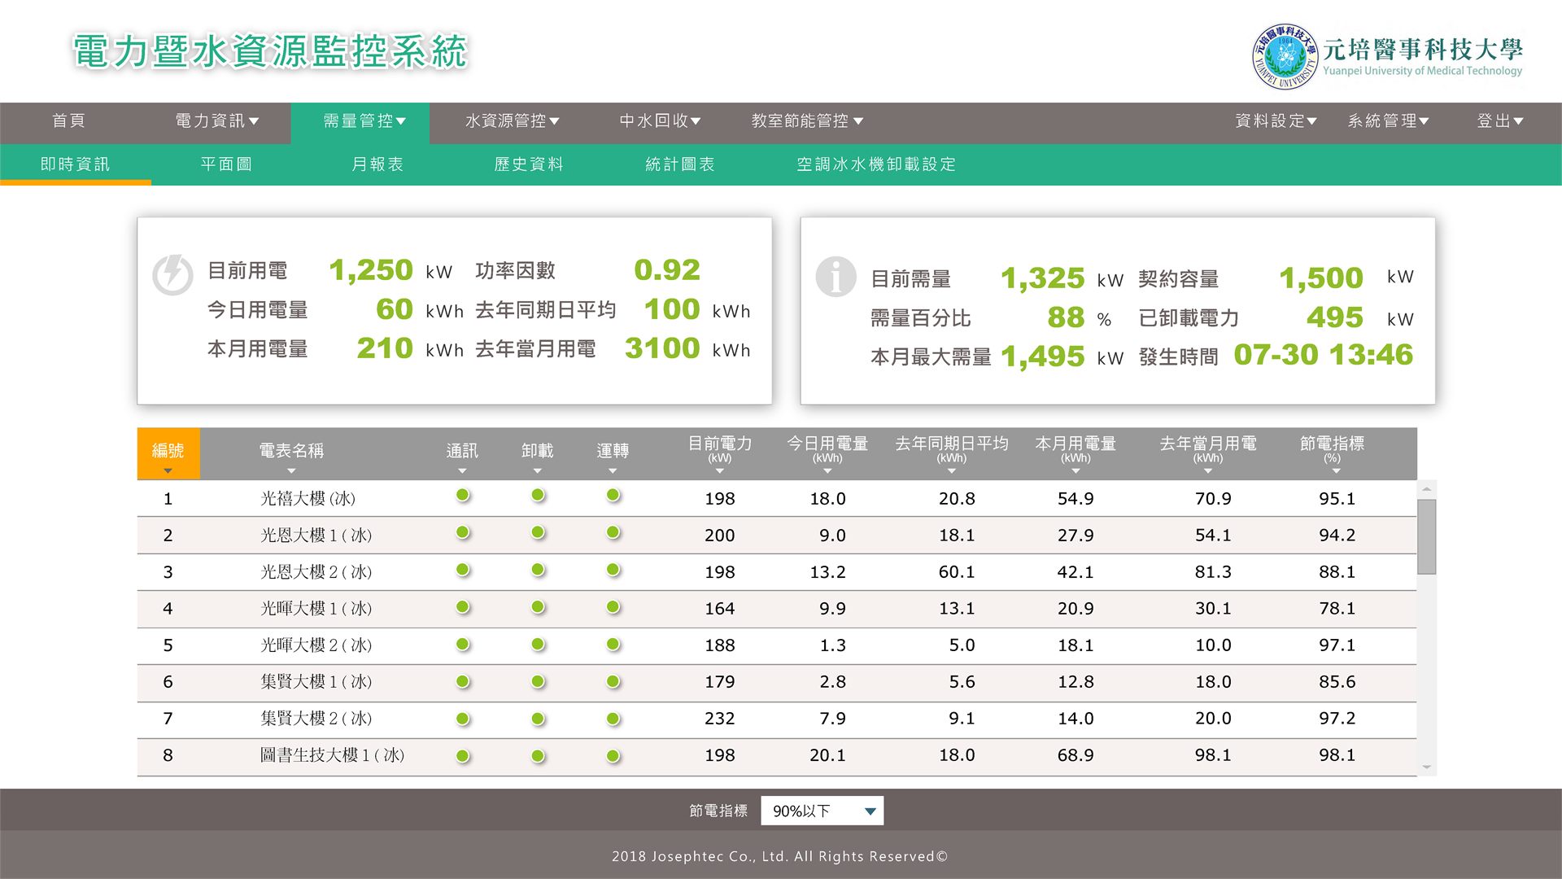Expand the 系統管理 menu
The height and width of the screenshot is (879, 1562).
click(x=1388, y=121)
